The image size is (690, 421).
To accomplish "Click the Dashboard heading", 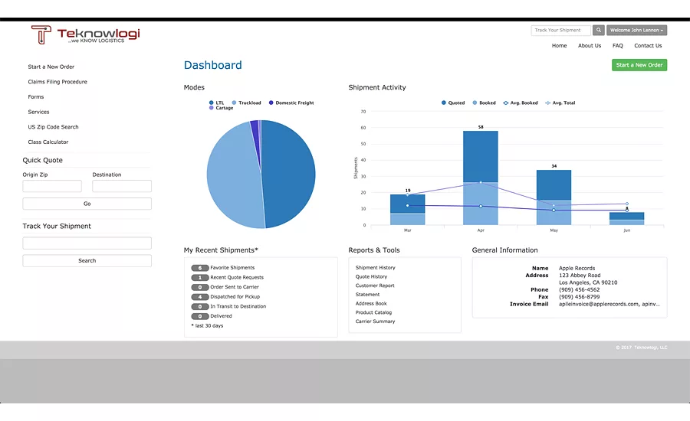I will tap(212, 65).
